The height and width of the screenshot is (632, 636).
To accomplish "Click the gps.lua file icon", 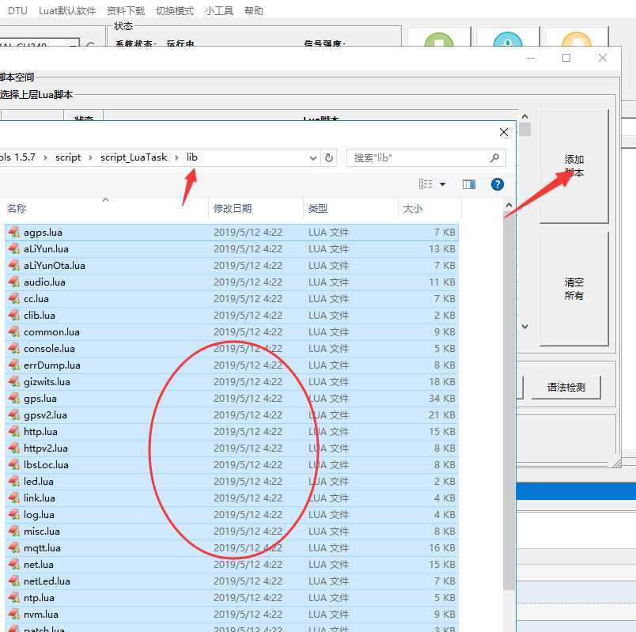I will click(13, 399).
